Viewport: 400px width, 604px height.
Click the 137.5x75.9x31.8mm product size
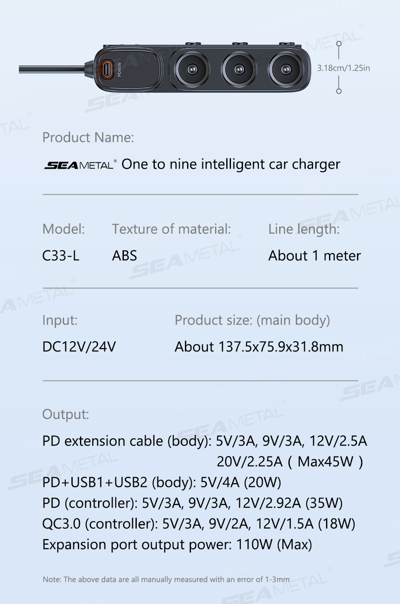point(281,347)
